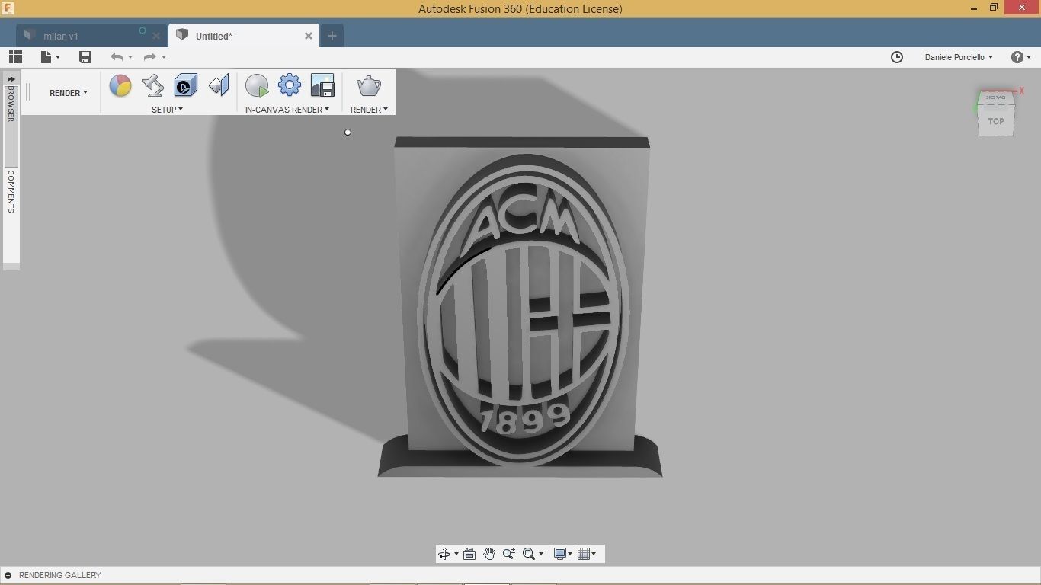Open the File menu dropdown
1041x585 pixels.
tap(50, 57)
